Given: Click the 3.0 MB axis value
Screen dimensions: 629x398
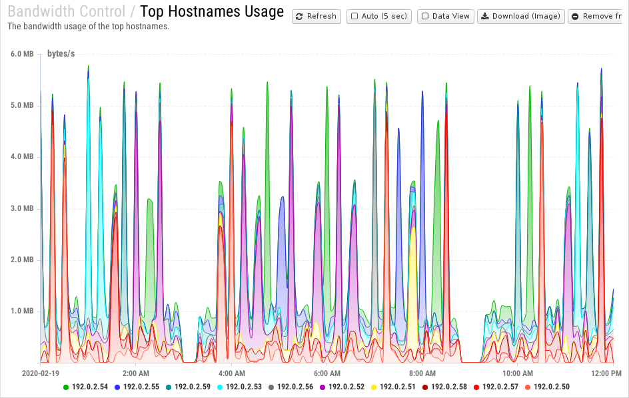Looking at the screenshot, I should tap(22, 208).
